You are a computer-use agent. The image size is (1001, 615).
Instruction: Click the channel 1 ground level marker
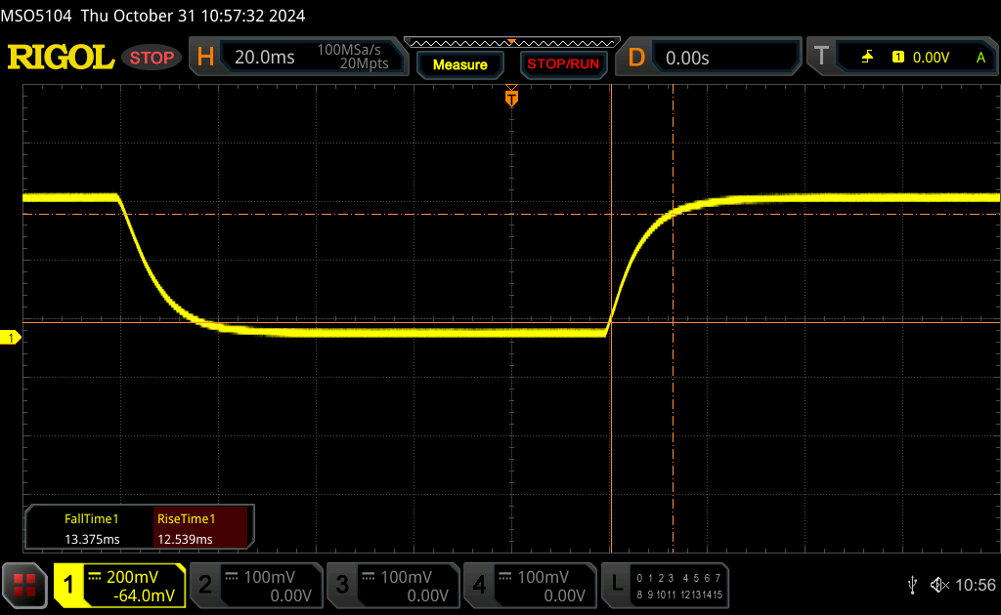(x=12, y=338)
